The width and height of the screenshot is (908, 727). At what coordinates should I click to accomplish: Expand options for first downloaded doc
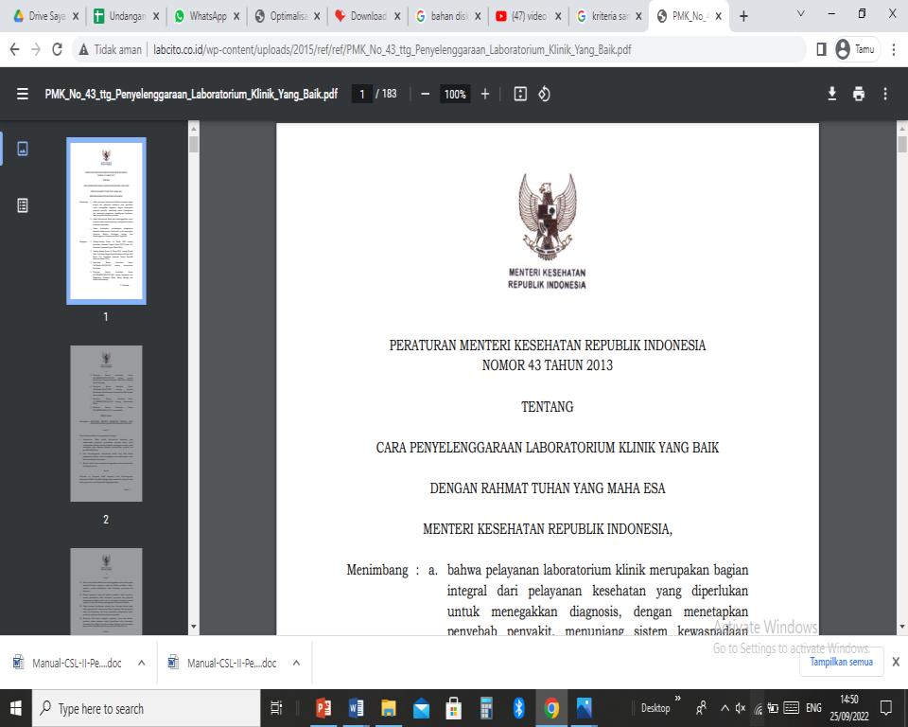point(141,663)
